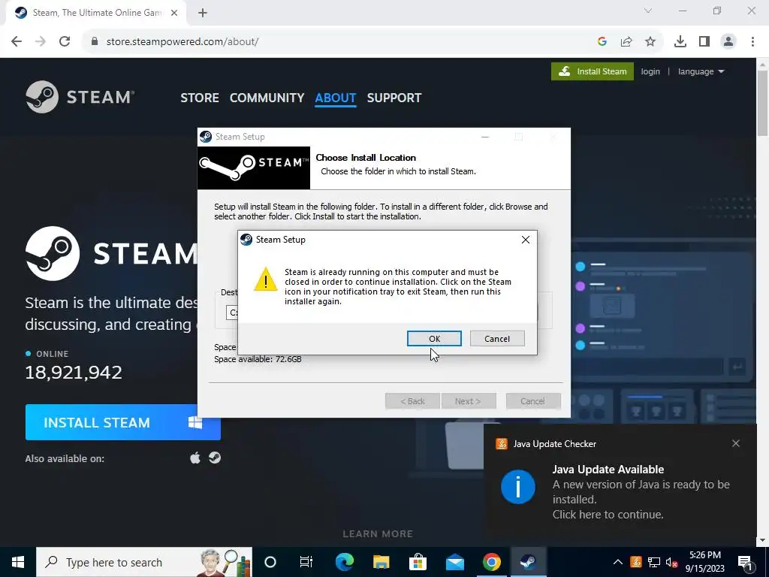Open the STORE menu item

pyautogui.click(x=200, y=98)
